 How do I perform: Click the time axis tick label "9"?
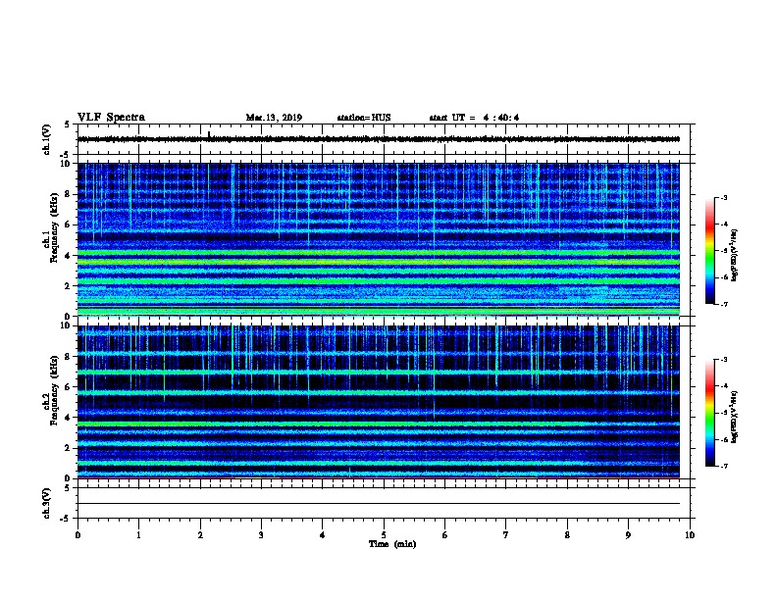(628, 534)
